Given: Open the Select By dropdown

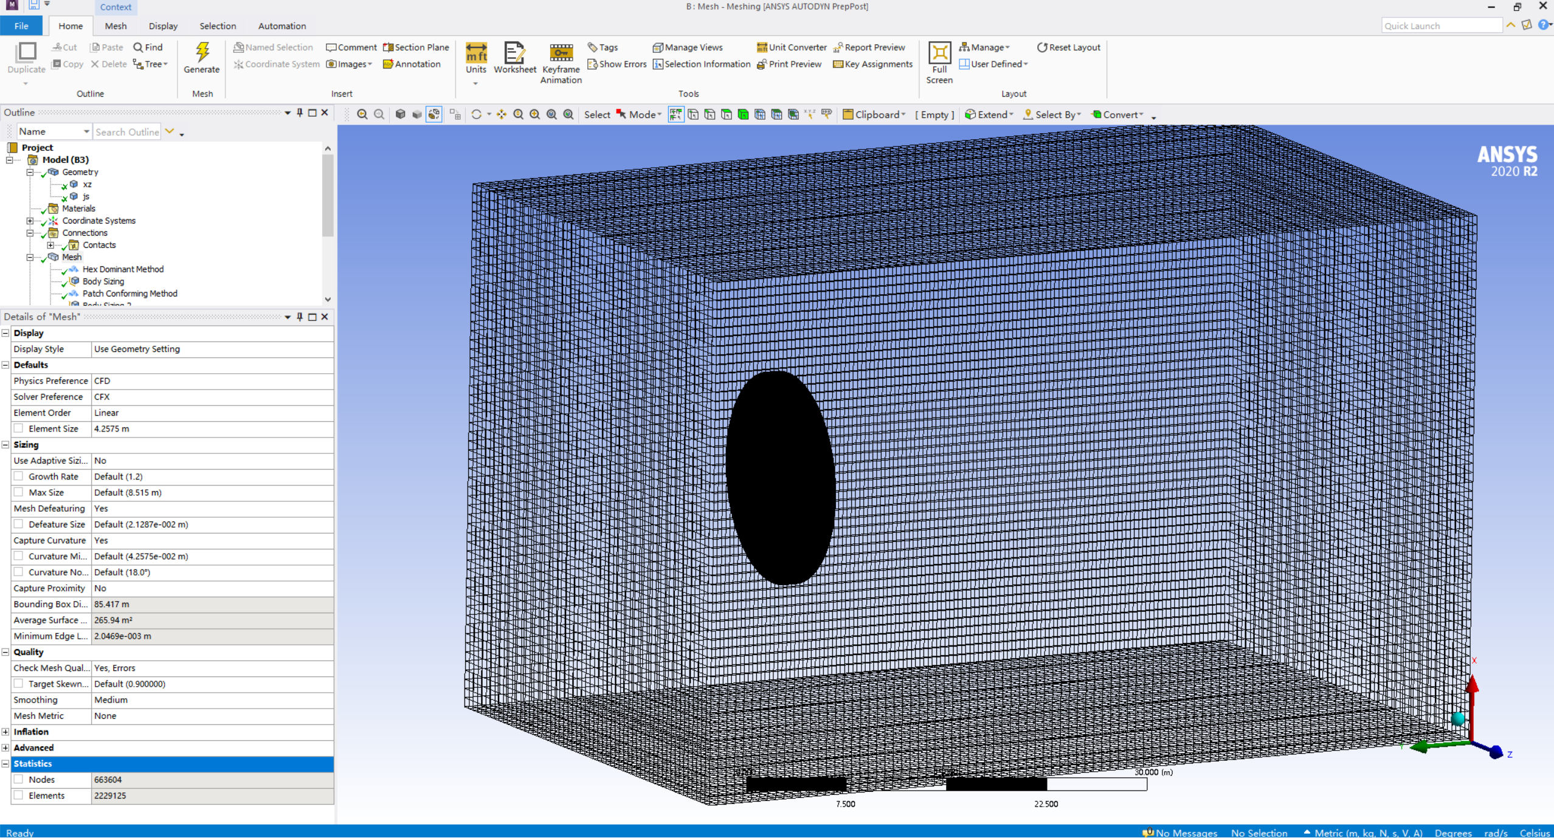Looking at the screenshot, I should pyautogui.click(x=1052, y=114).
